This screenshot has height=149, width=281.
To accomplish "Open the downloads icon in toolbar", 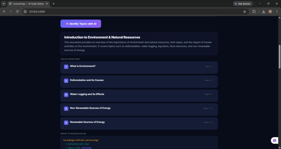I will [x=264, y=11].
